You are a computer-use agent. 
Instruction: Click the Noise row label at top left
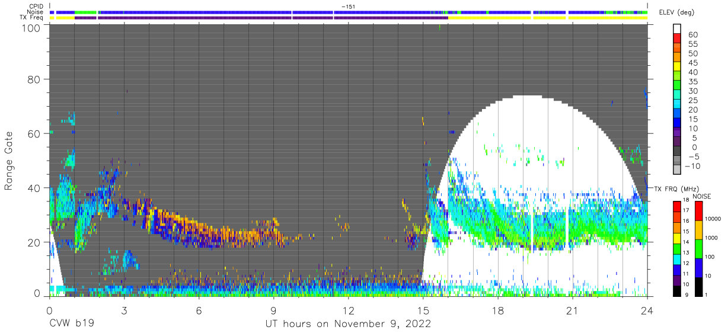click(36, 12)
